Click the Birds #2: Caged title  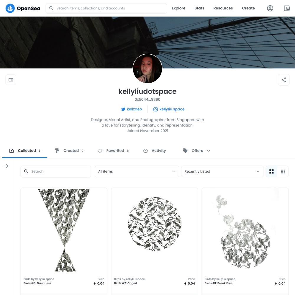(125, 283)
